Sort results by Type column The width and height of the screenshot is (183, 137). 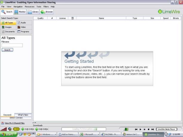pos(135,18)
